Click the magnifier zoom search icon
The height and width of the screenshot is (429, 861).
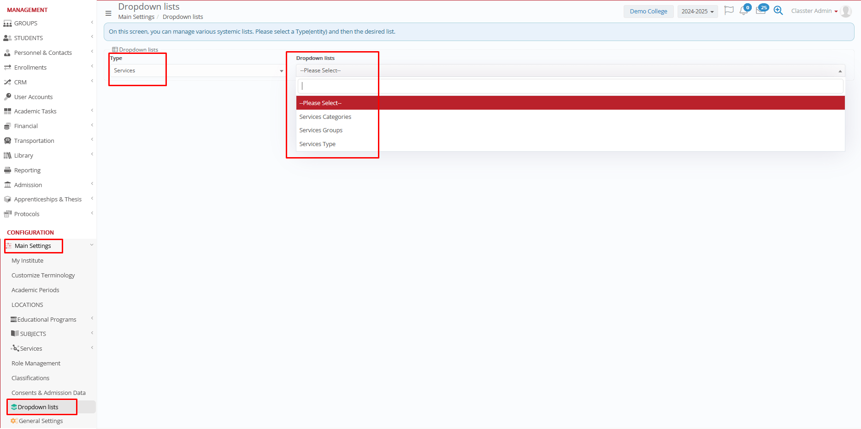[778, 11]
